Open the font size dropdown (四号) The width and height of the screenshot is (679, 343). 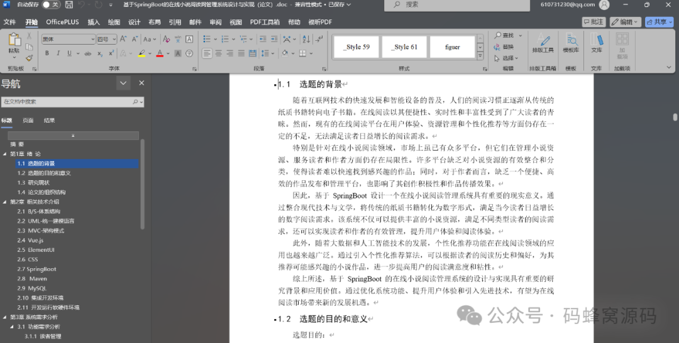(x=114, y=40)
